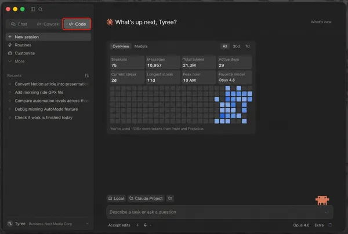Click the Recents filter icon

(87, 75)
